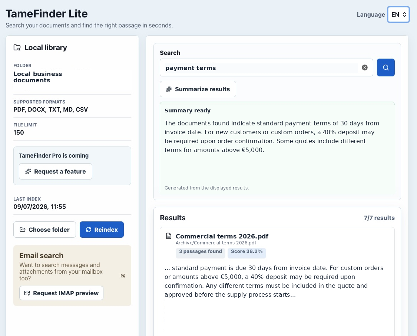Click the Summary ready heading
The image size is (417, 336).
tap(188, 111)
